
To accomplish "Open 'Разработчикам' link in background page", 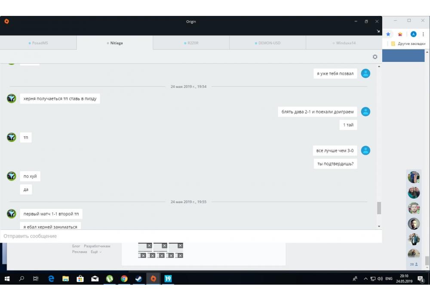I will (97, 246).
